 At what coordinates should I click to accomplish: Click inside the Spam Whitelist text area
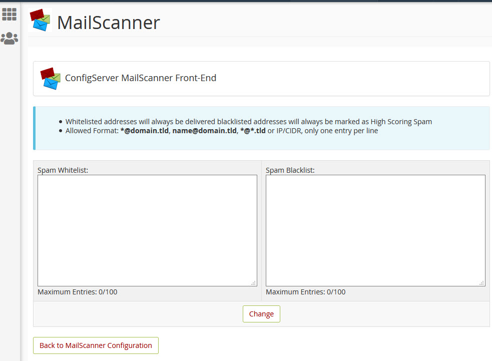pos(147,230)
